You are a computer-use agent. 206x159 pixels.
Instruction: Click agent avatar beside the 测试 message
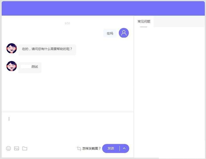coord(11,66)
